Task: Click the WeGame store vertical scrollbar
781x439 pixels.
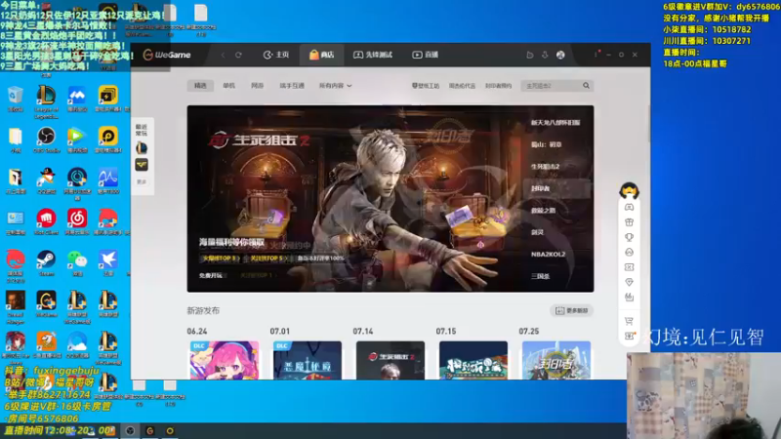Action: click(x=648, y=124)
